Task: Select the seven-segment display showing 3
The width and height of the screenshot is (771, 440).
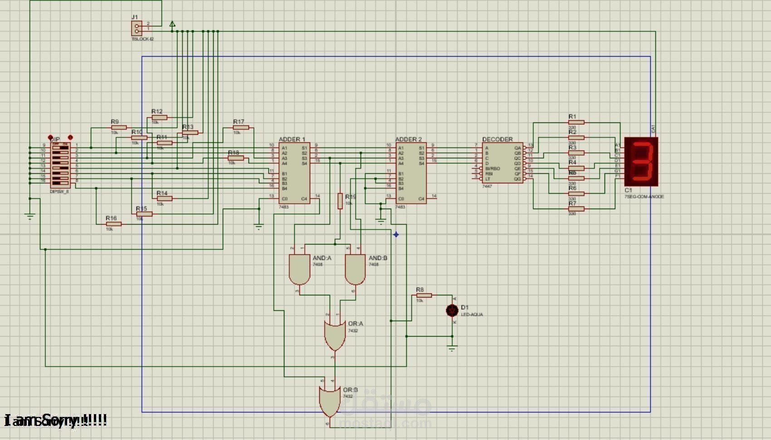Action: click(x=641, y=161)
